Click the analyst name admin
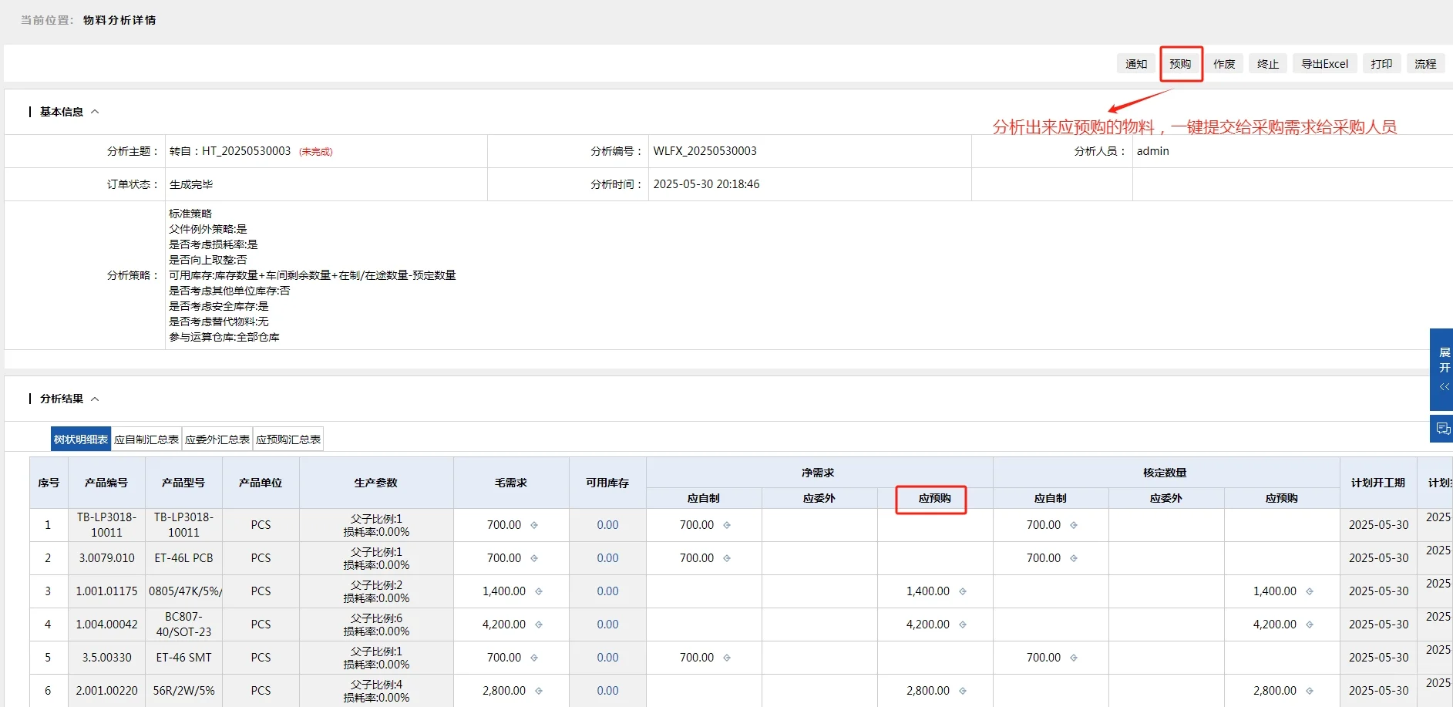The width and height of the screenshot is (1453, 707). [x=1153, y=151]
